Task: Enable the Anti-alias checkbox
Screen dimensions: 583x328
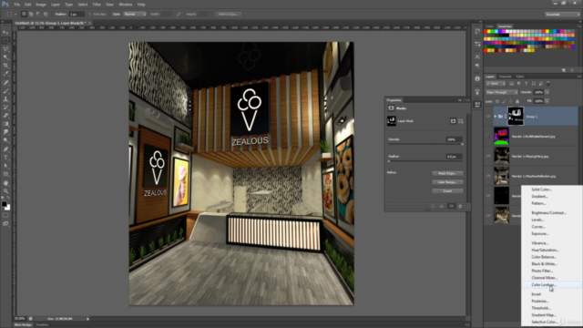Action: click(x=89, y=15)
